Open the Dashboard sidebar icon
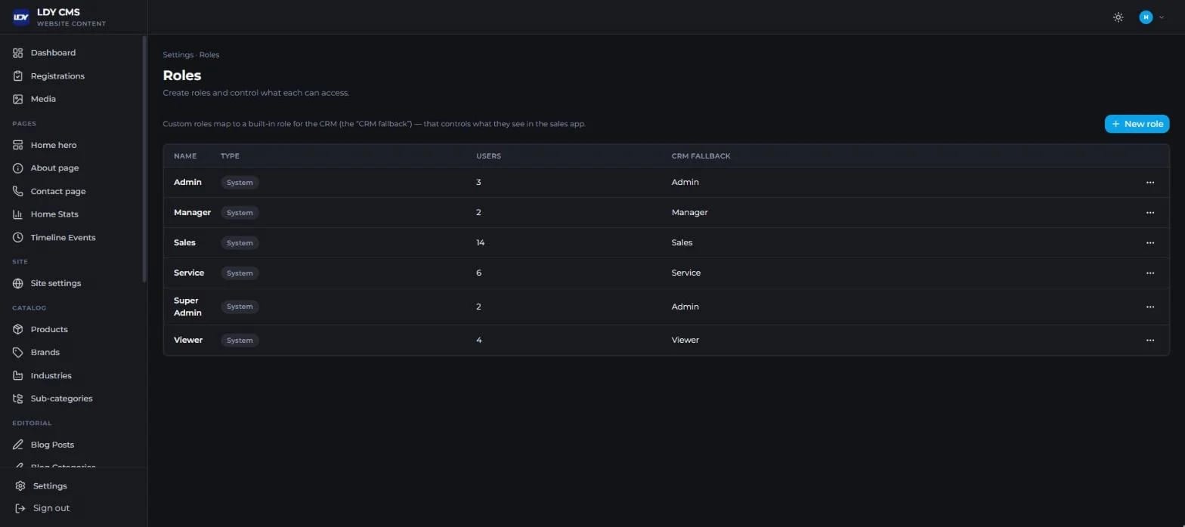Screen dimensions: 1185x527 tap(18, 53)
